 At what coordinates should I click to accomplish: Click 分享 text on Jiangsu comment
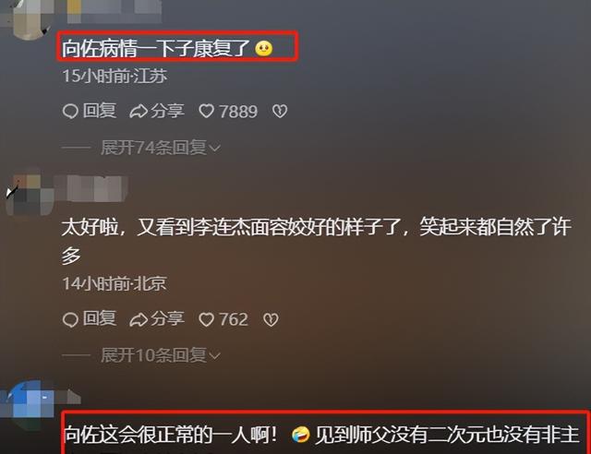tap(167, 111)
